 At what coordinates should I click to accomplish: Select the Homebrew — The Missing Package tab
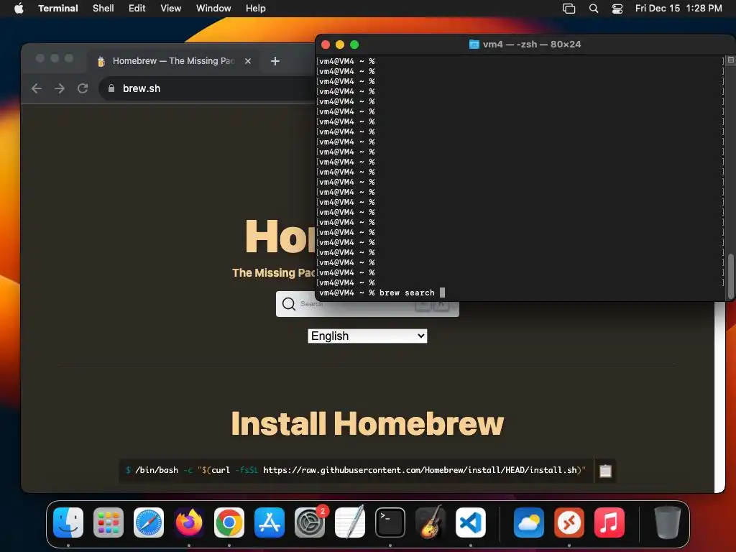[x=172, y=61]
